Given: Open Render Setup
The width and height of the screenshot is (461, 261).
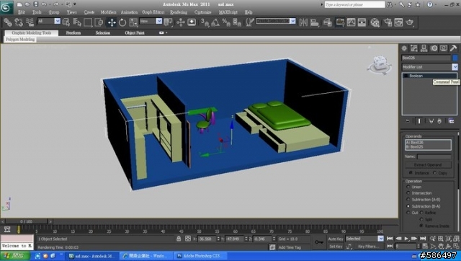Looking at the screenshot, I should tap(388, 22).
